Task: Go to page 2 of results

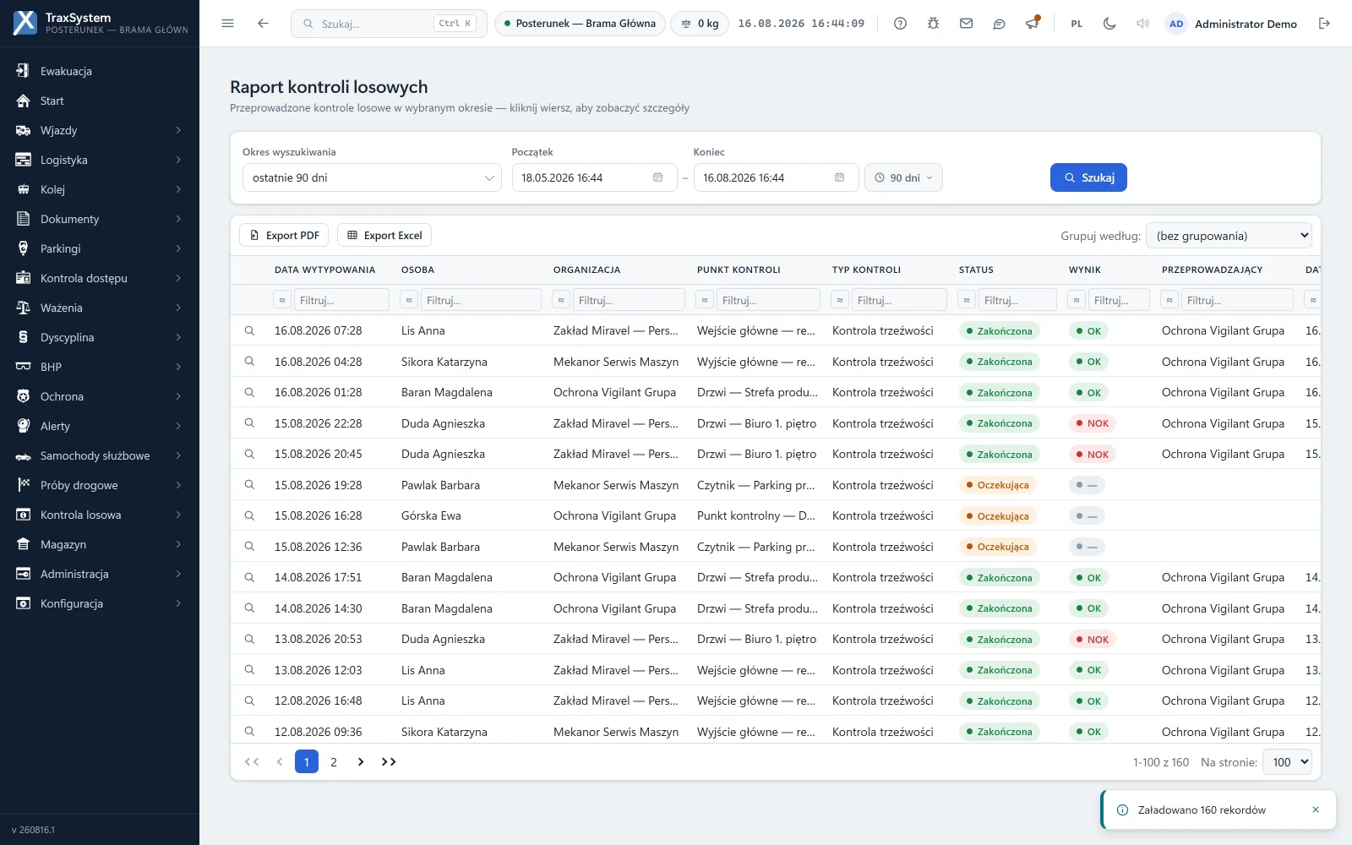Action: tap(334, 761)
